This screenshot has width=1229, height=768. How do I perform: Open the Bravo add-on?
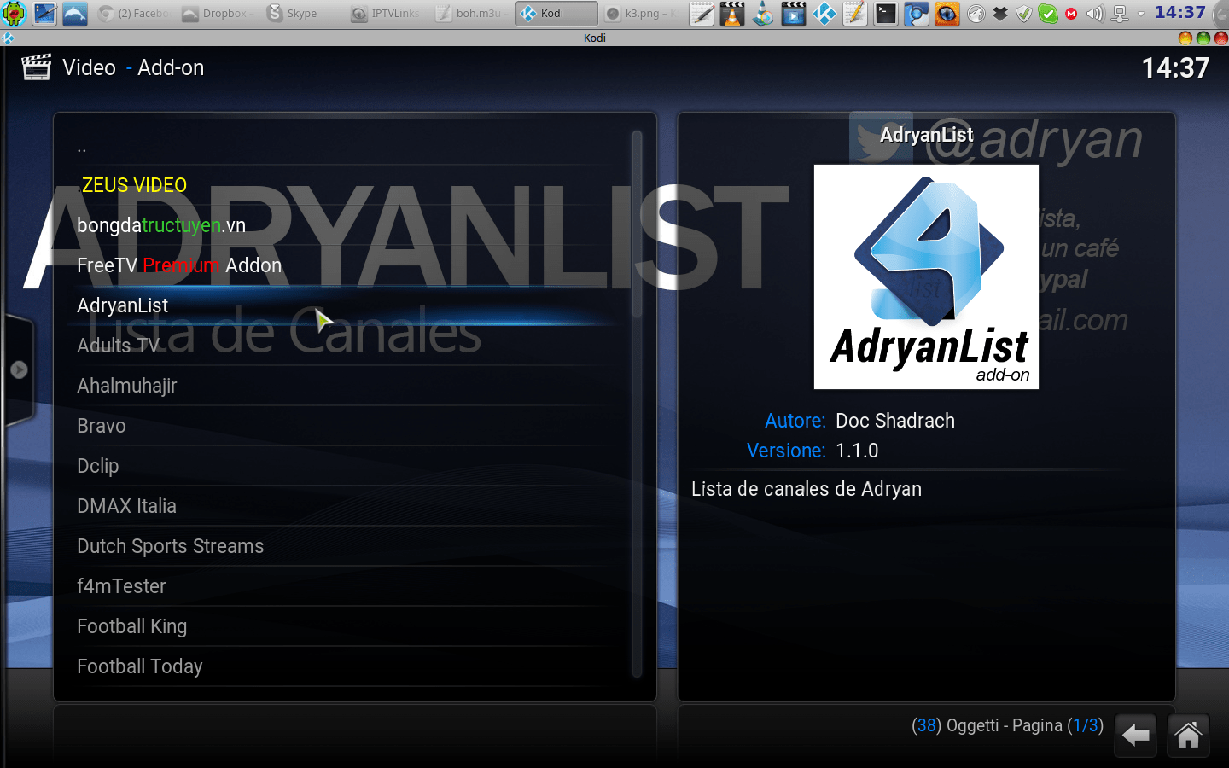pyautogui.click(x=345, y=426)
